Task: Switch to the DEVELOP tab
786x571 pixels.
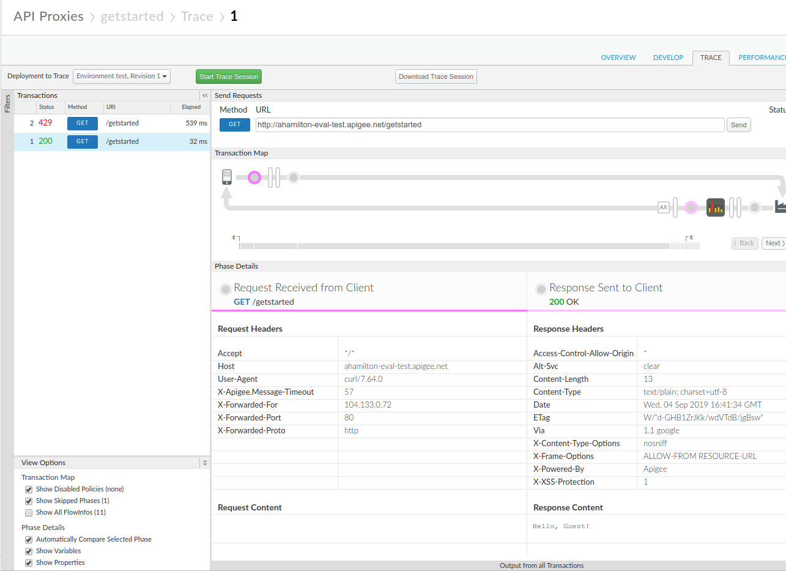Action: 668,58
